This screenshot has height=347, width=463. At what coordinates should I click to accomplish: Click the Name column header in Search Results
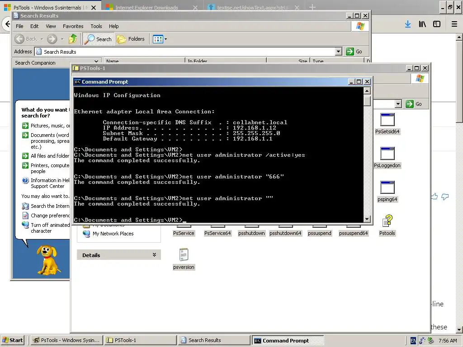tap(144, 61)
